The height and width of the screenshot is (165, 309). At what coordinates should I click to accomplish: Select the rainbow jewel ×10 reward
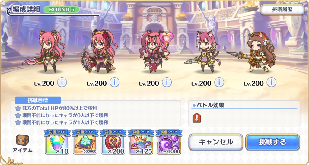(x=57, y=142)
